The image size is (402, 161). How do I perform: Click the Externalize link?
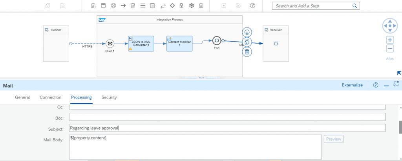point(352,85)
